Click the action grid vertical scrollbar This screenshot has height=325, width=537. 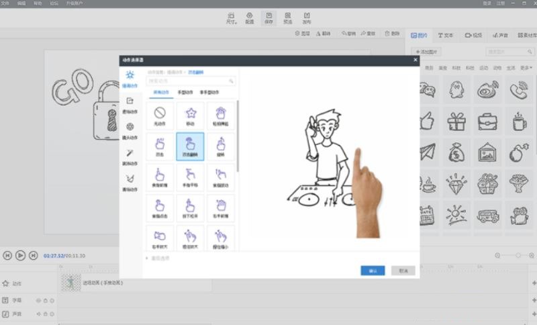click(238, 136)
